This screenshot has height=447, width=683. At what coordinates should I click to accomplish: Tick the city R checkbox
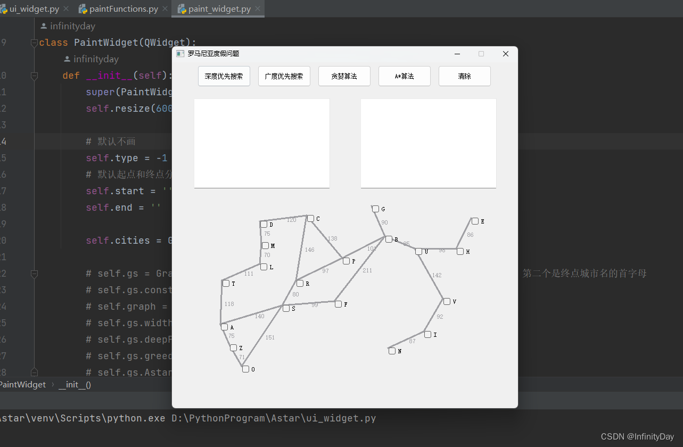[300, 284]
